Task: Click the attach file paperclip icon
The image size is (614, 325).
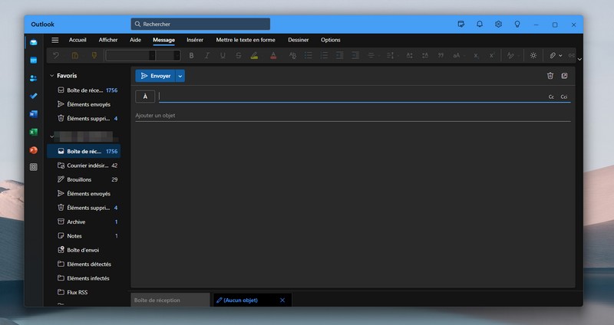Action: tap(552, 55)
